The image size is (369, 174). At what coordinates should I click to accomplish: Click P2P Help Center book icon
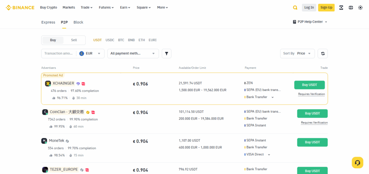[x=294, y=22]
